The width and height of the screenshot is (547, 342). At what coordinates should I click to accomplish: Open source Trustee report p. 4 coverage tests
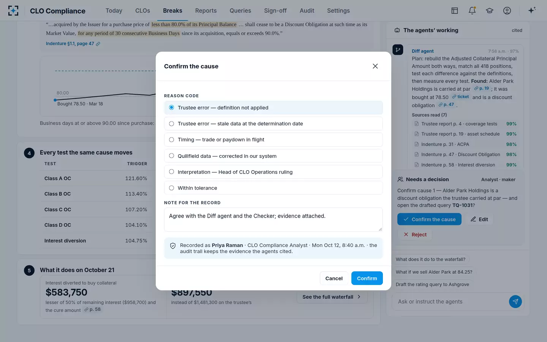pyautogui.click(x=465, y=124)
